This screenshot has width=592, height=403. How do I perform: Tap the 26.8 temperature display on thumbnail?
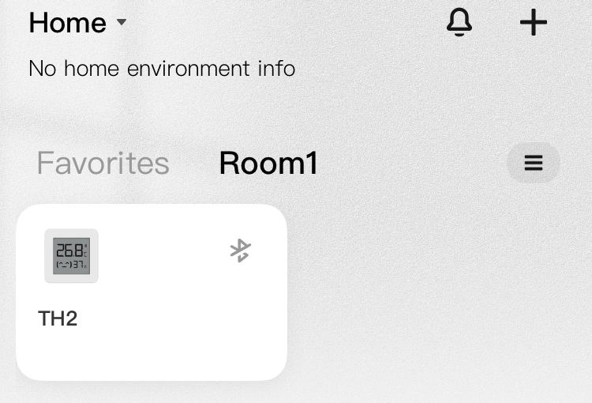click(70, 250)
